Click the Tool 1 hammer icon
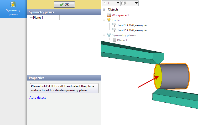The image size is (198, 125). (114, 25)
